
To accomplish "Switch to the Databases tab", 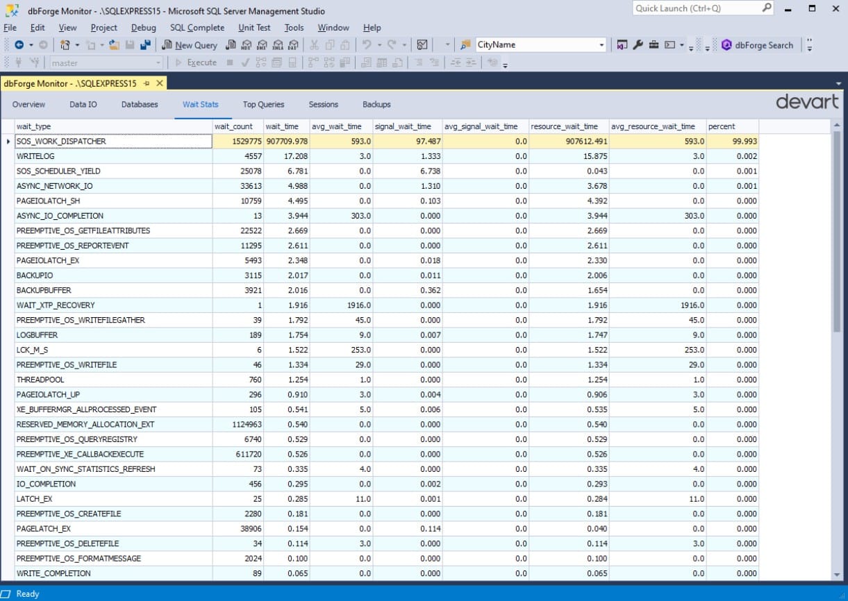I will (140, 104).
